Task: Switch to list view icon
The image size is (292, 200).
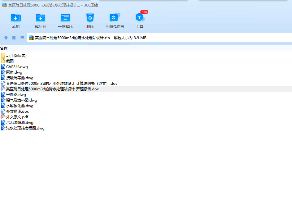Action: [x=22, y=38]
